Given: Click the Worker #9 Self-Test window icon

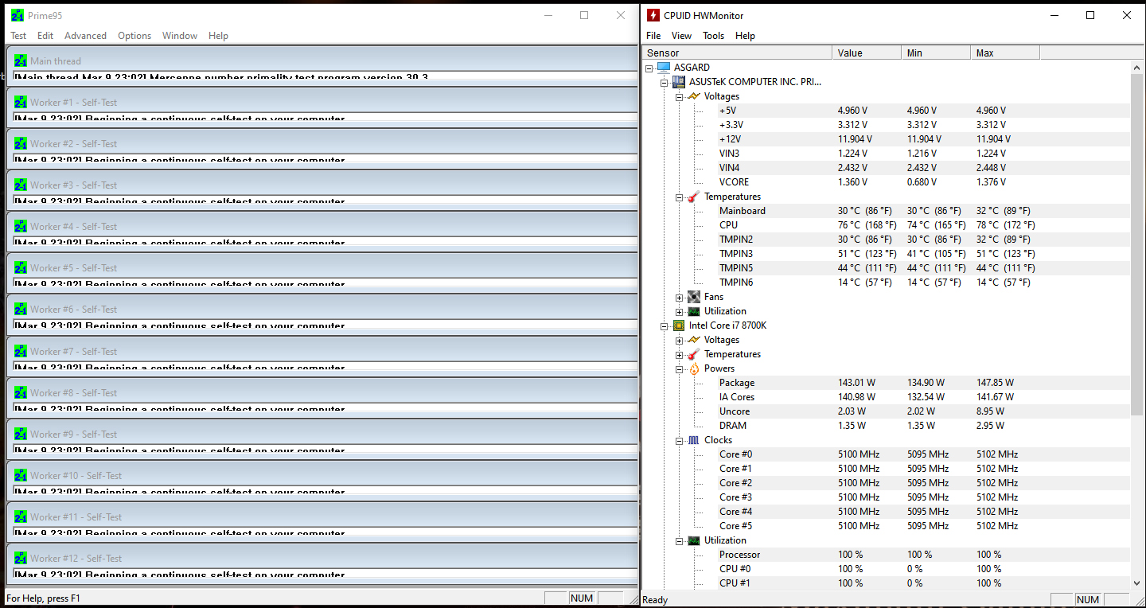Looking at the screenshot, I should pyautogui.click(x=21, y=434).
